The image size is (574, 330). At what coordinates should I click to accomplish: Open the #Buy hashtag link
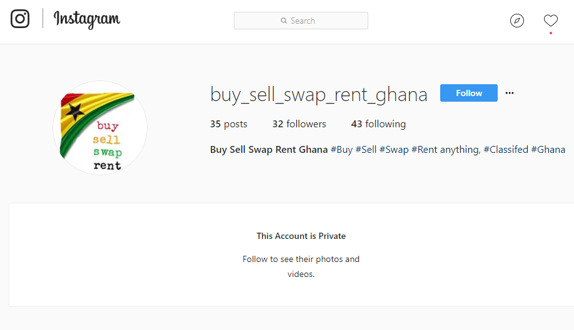tap(341, 150)
